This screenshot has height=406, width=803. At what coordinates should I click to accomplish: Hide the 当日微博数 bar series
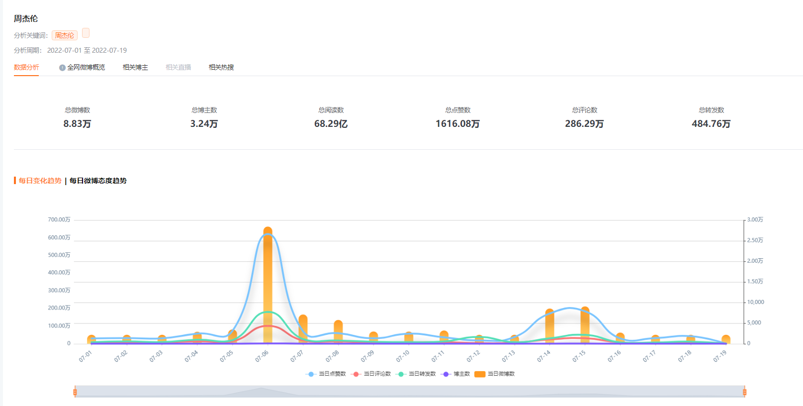click(x=495, y=374)
